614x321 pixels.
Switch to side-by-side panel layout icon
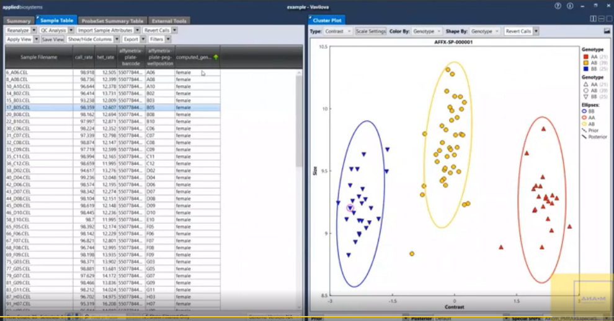point(594,19)
